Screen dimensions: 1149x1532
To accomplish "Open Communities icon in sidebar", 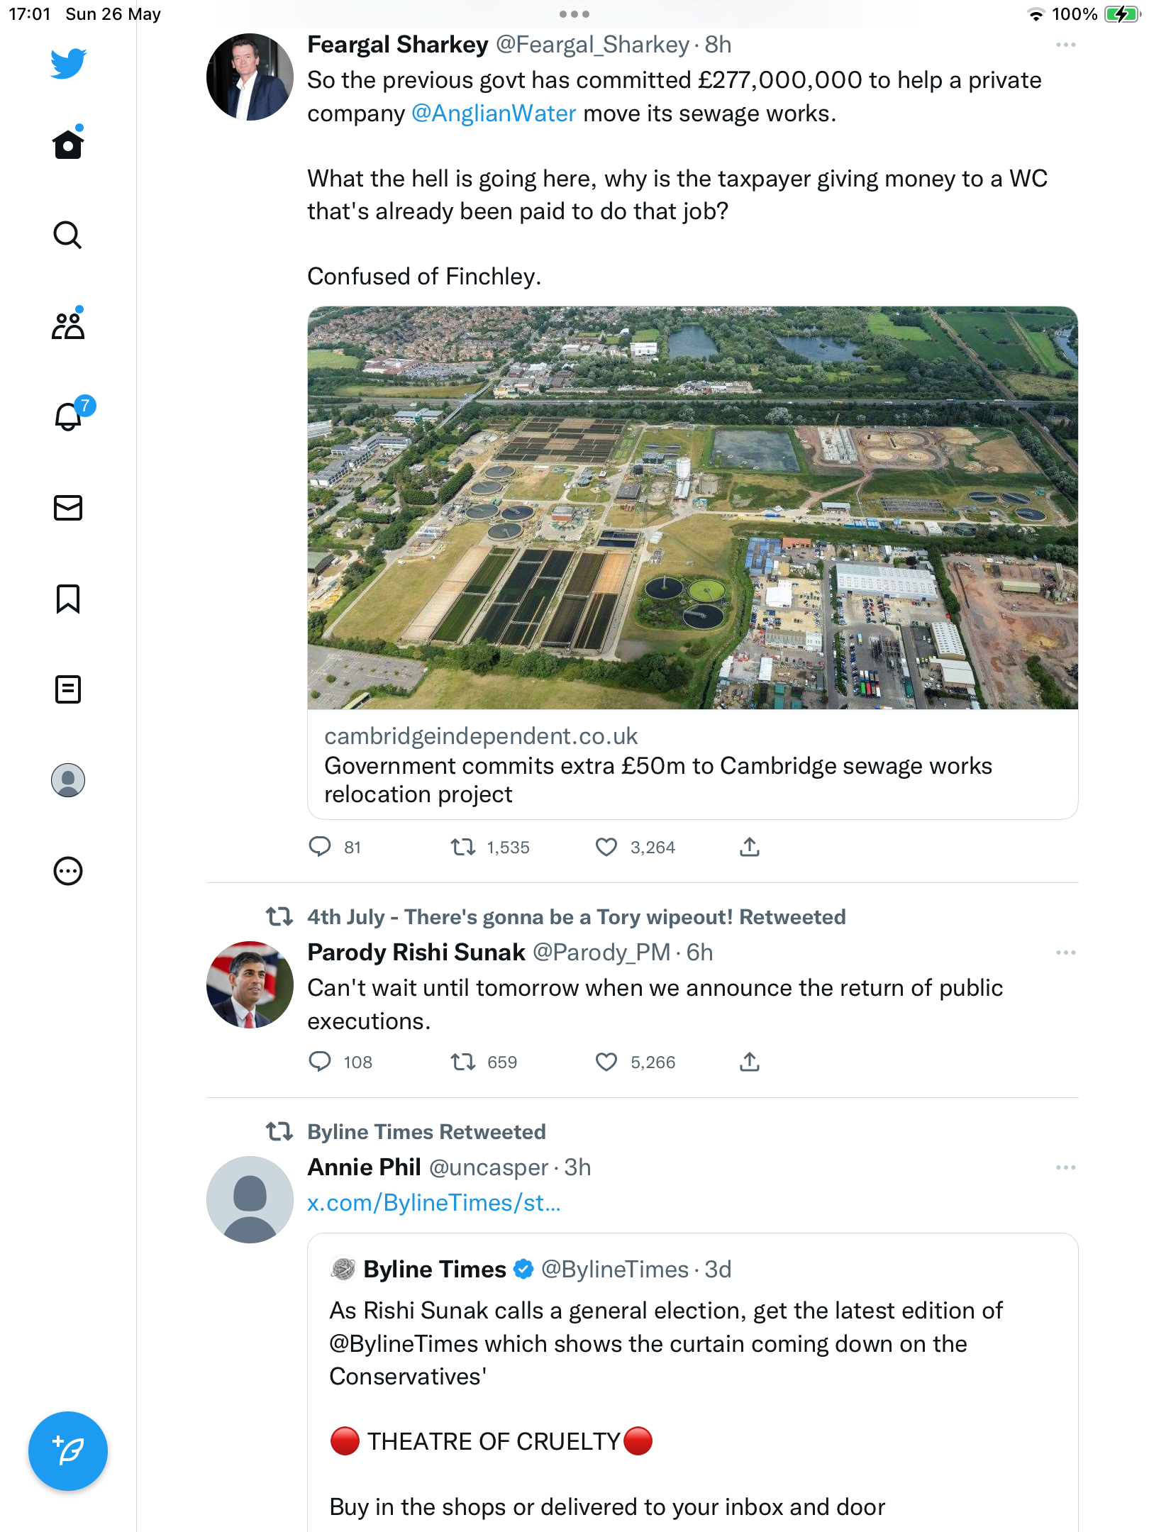I will click(x=68, y=326).
